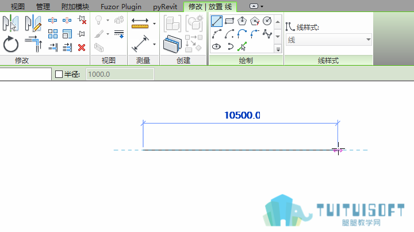This screenshot has width=414, height=232.
Task: Open the 管理 ribbon tab
Action: 43,6
